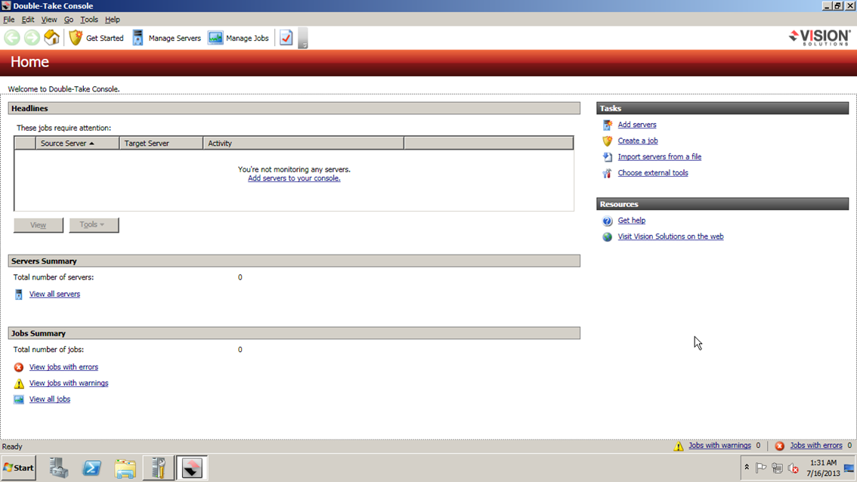857x482 pixels.
Task: Open the File menu
Action: (x=9, y=20)
